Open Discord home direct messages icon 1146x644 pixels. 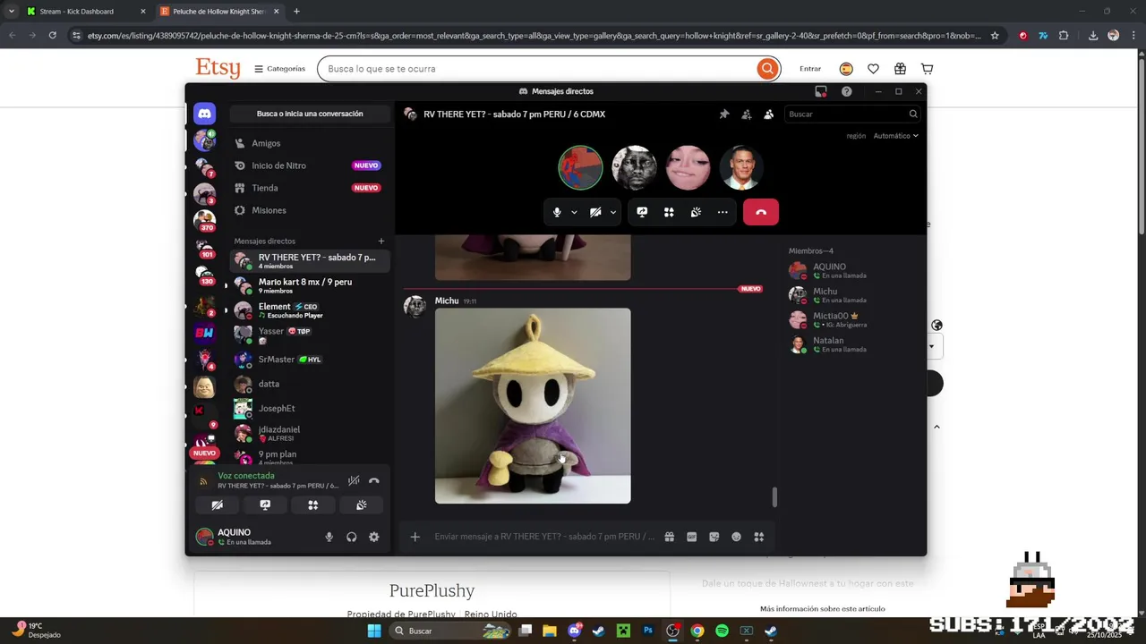(x=204, y=114)
